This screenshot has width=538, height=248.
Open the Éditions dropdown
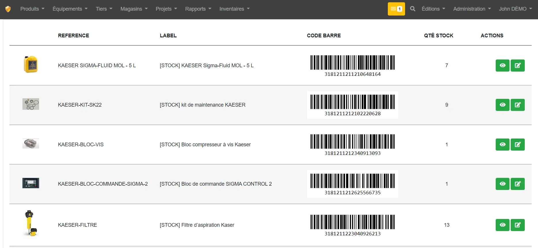coord(433,9)
